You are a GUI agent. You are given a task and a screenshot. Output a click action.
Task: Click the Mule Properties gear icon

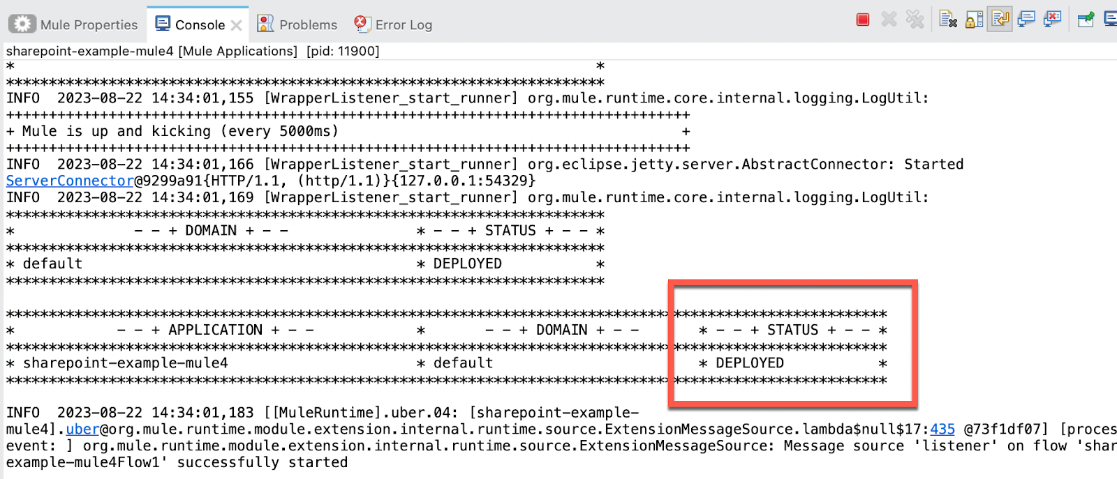pos(22,24)
